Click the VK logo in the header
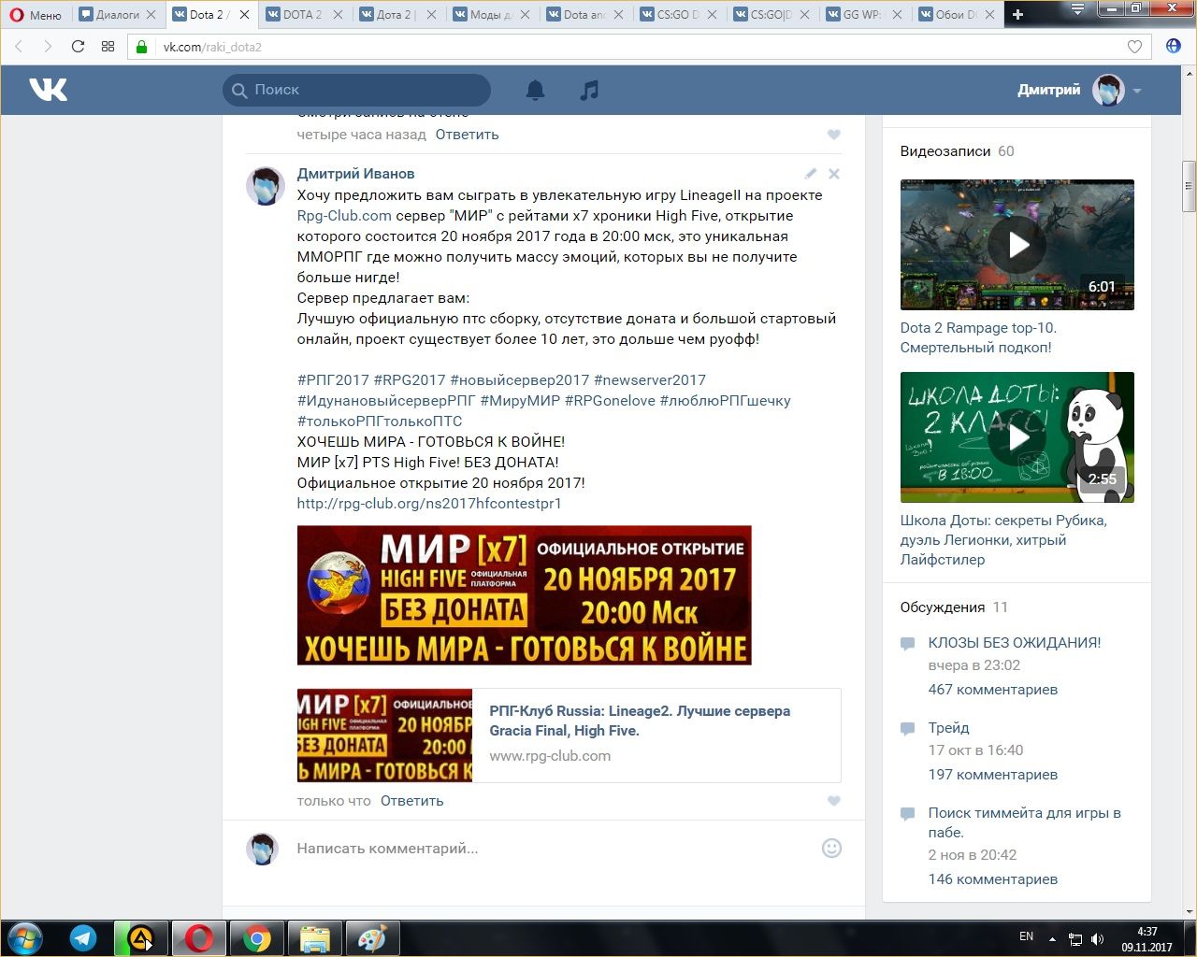The height and width of the screenshot is (957, 1197). [48, 90]
